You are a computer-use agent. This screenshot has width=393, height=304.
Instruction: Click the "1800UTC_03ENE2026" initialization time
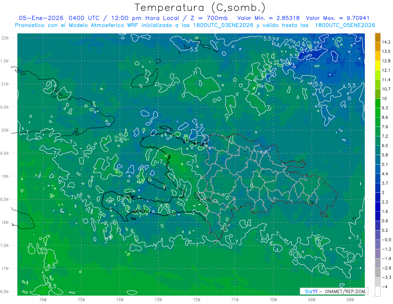pos(223,25)
